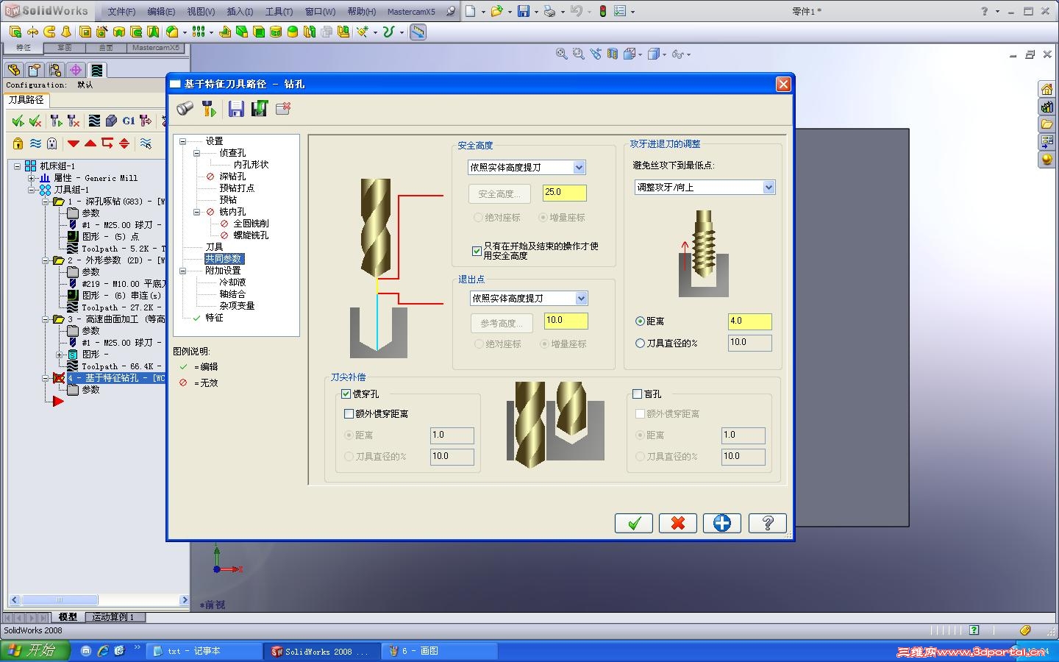The height and width of the screenshot is (662, 1059).
Task: Collapse the 铣内孔 tree node
Action: [196, 212]
